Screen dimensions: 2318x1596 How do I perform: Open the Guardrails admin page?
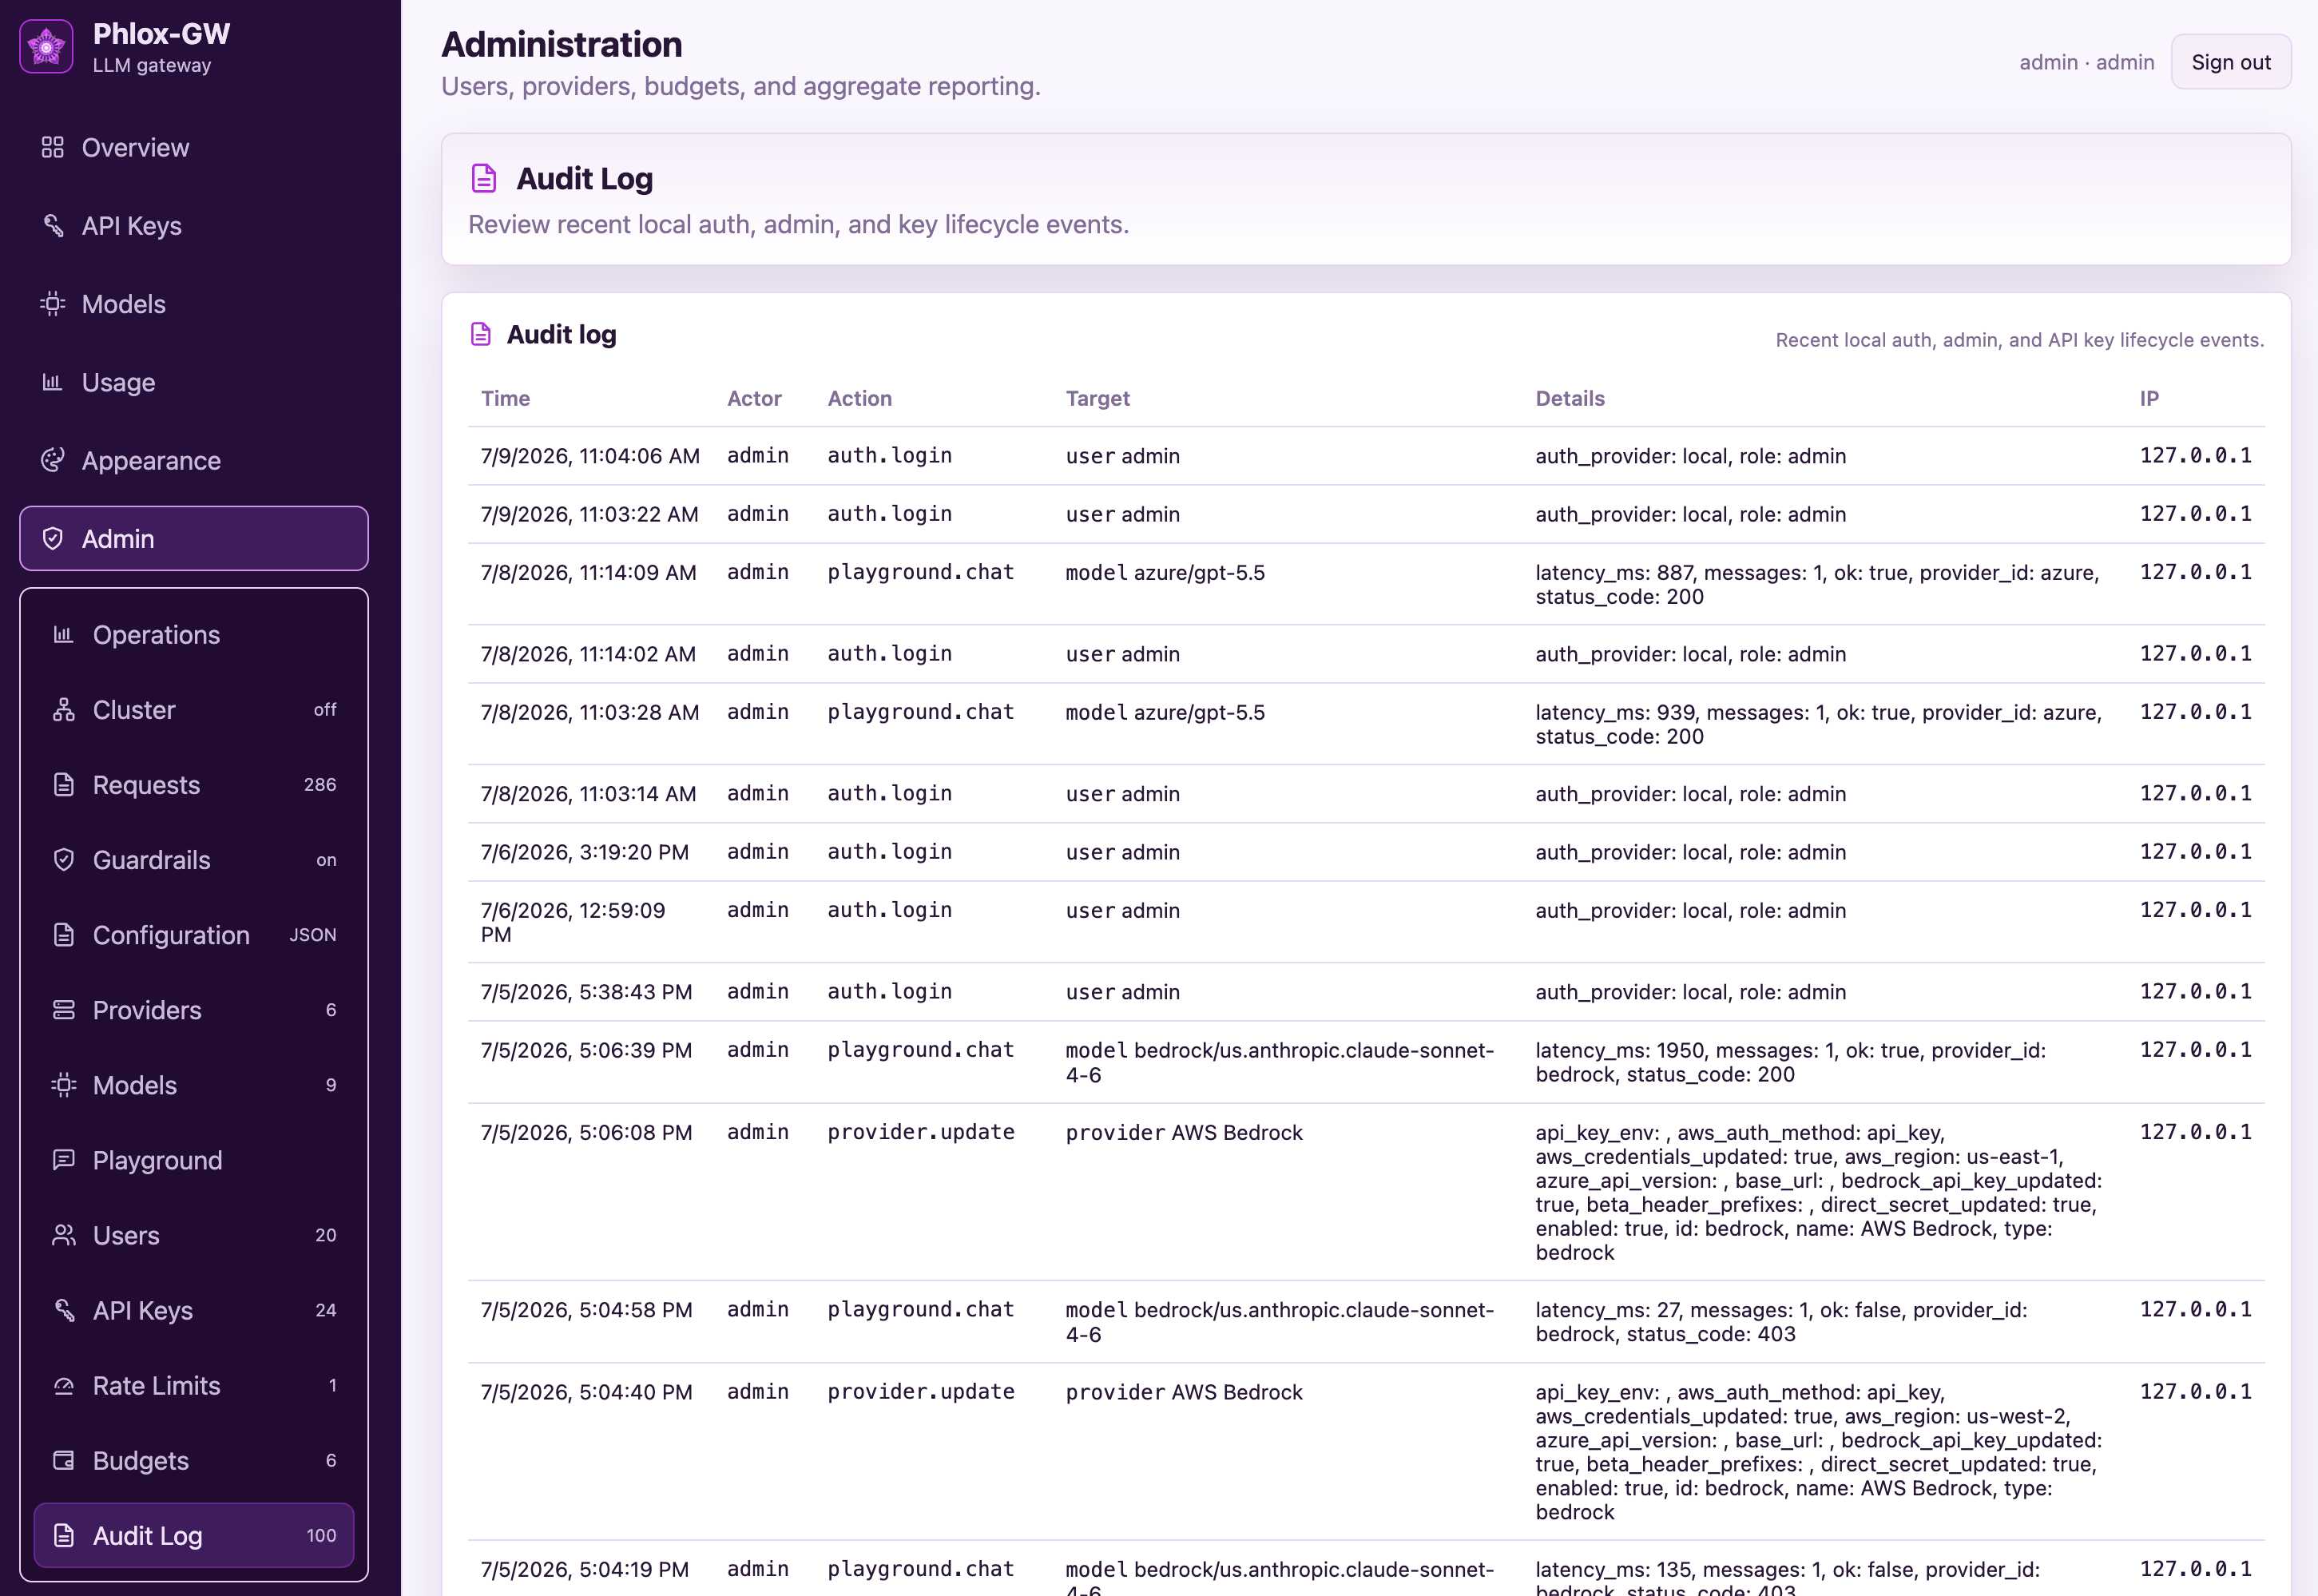click(194, 859)
